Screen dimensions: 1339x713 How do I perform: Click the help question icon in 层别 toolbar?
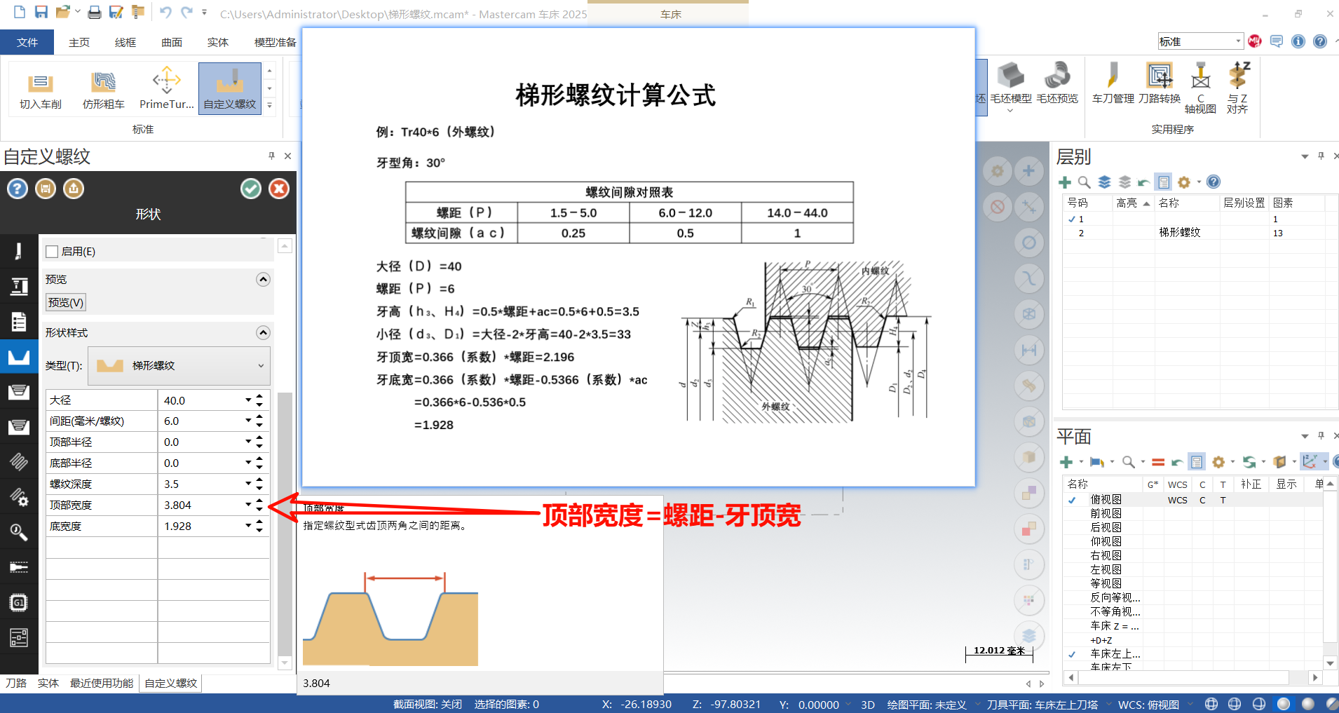(x=1214, y=182)
